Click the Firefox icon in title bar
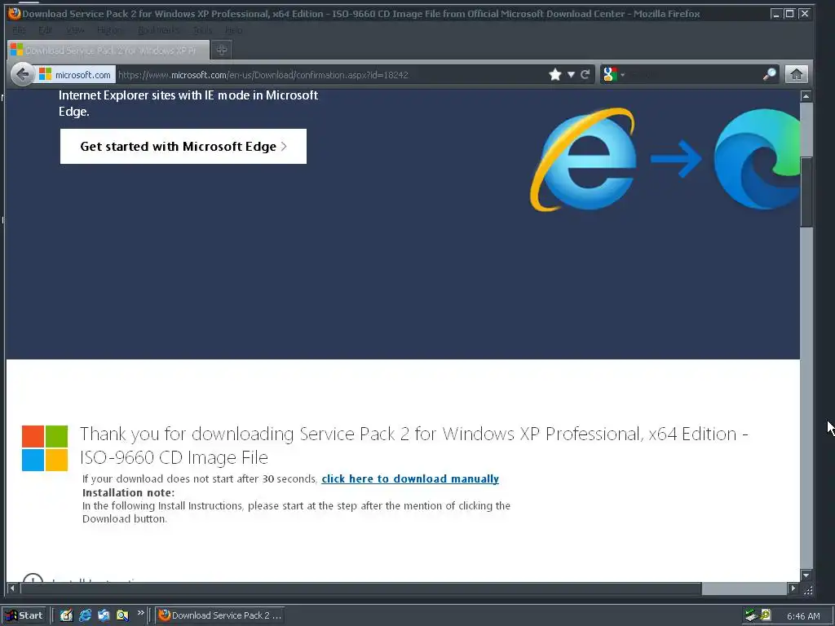Image resolution: width=835 pixels, height=626 pixels. point(15,13)
